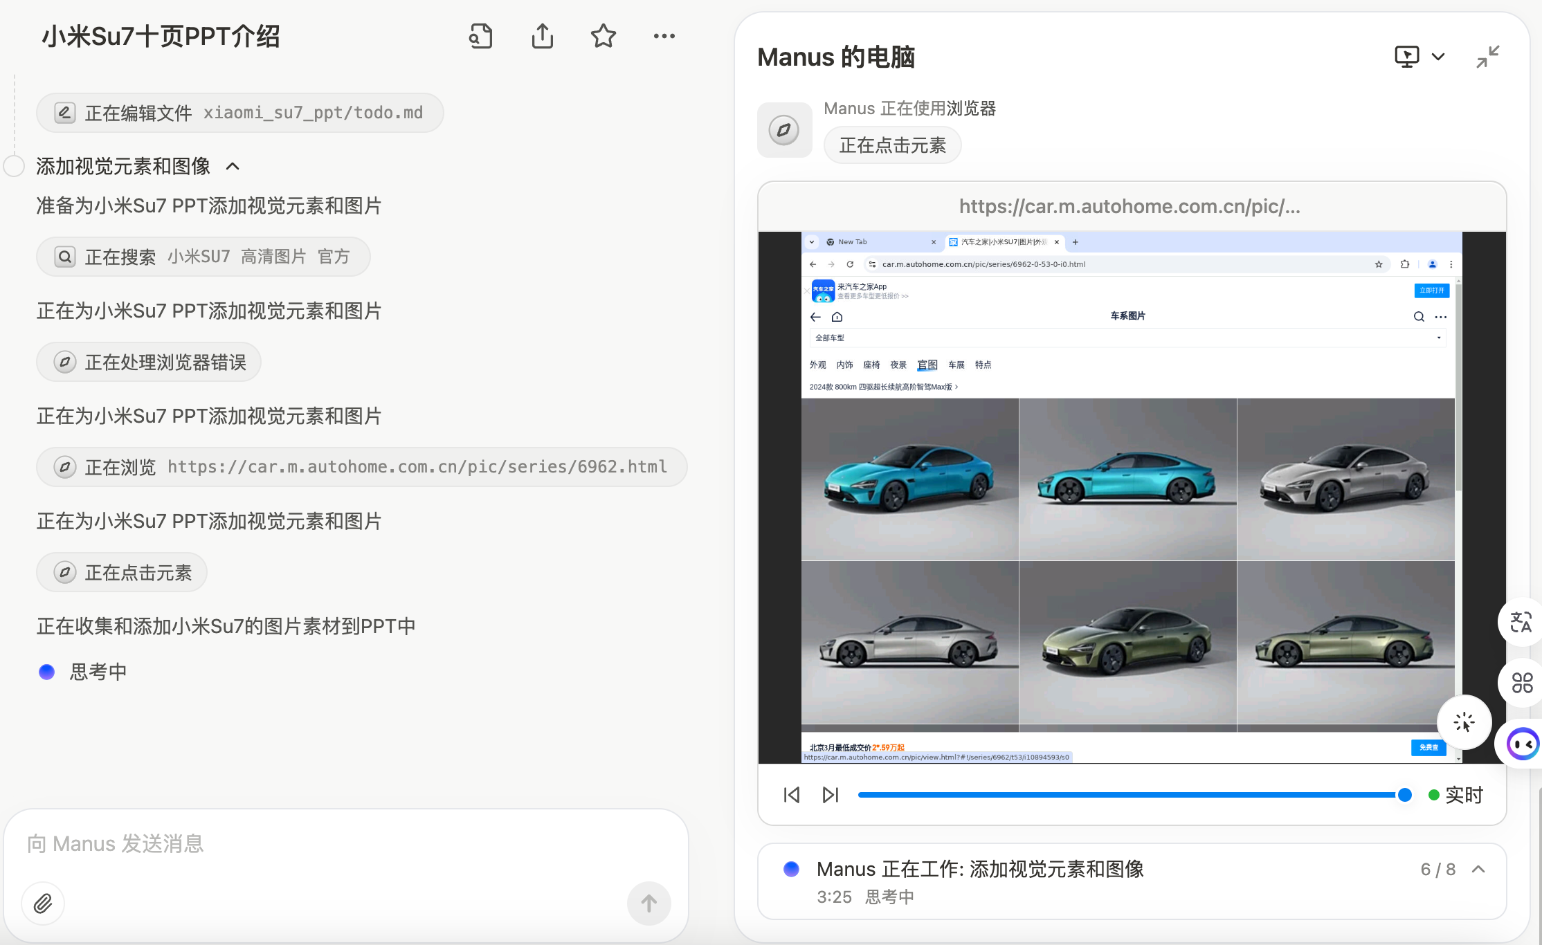Open the '正在编辑文件 xiaomi_su7_ppt/todo.md' step
Viewport: 1542px width, 945px height.
[x=239, y=113]
